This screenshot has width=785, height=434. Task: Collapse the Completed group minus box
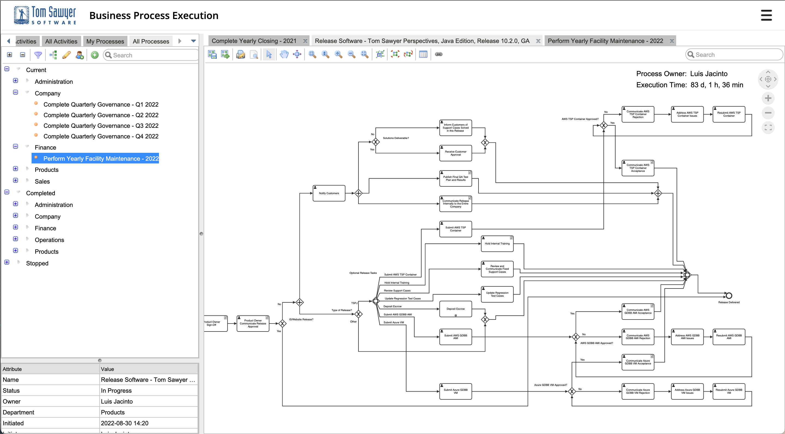point(7,192)
